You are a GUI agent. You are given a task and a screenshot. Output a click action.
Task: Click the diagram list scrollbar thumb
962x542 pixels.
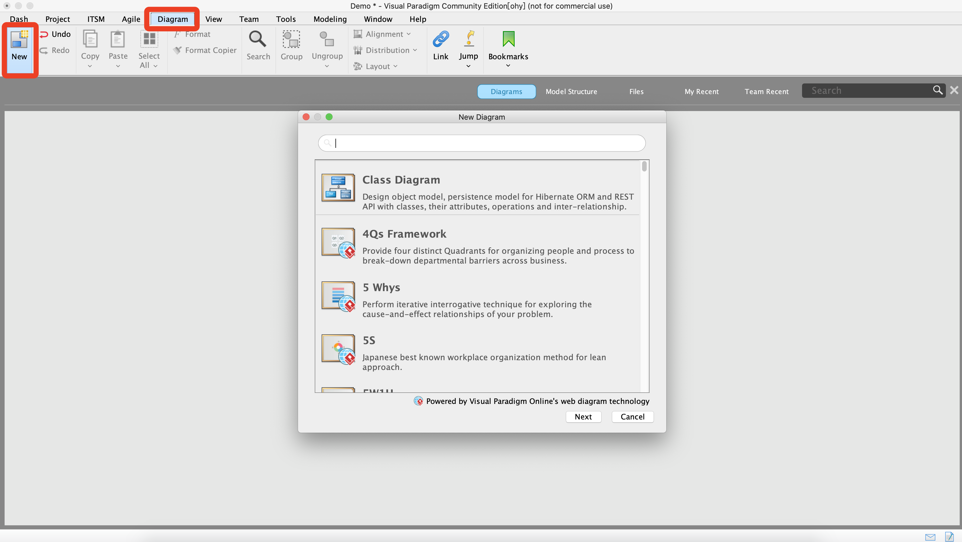645,166
